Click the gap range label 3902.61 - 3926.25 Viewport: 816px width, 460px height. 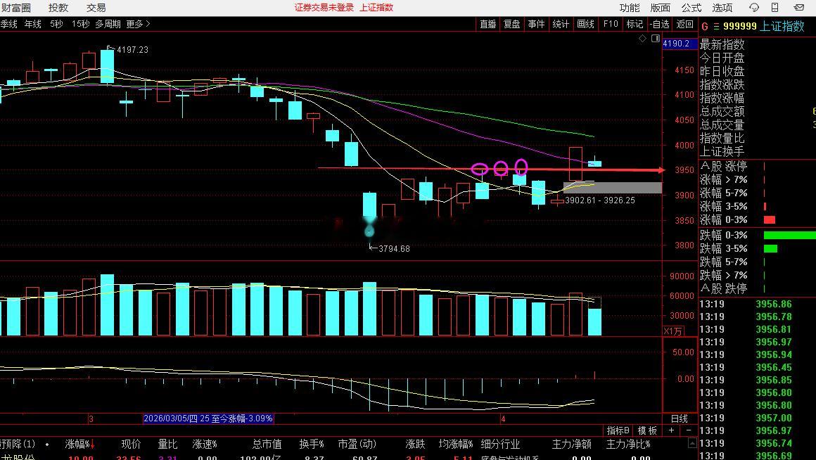click(x=599, y=200)
